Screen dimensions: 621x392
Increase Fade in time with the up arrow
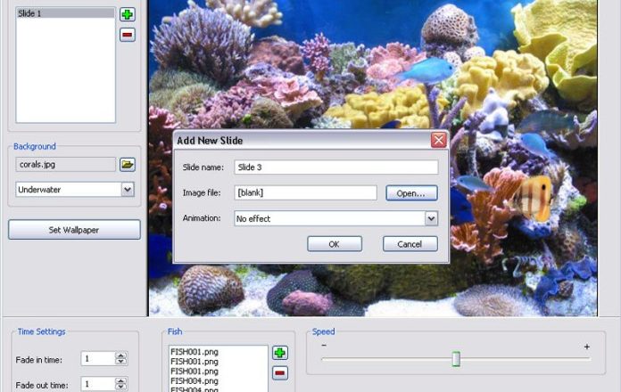pos(121,355)
